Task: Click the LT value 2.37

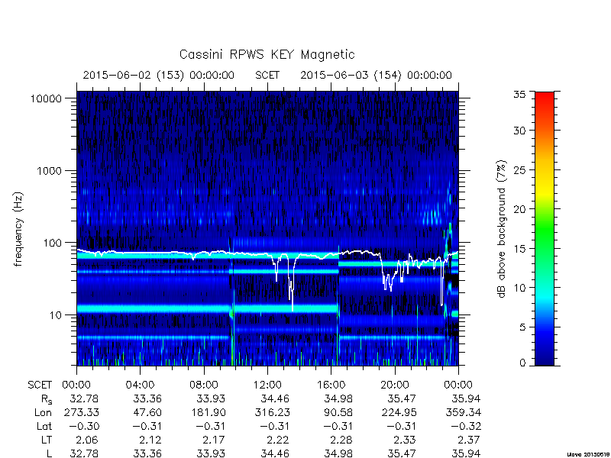Action: (x=468, y=440)
